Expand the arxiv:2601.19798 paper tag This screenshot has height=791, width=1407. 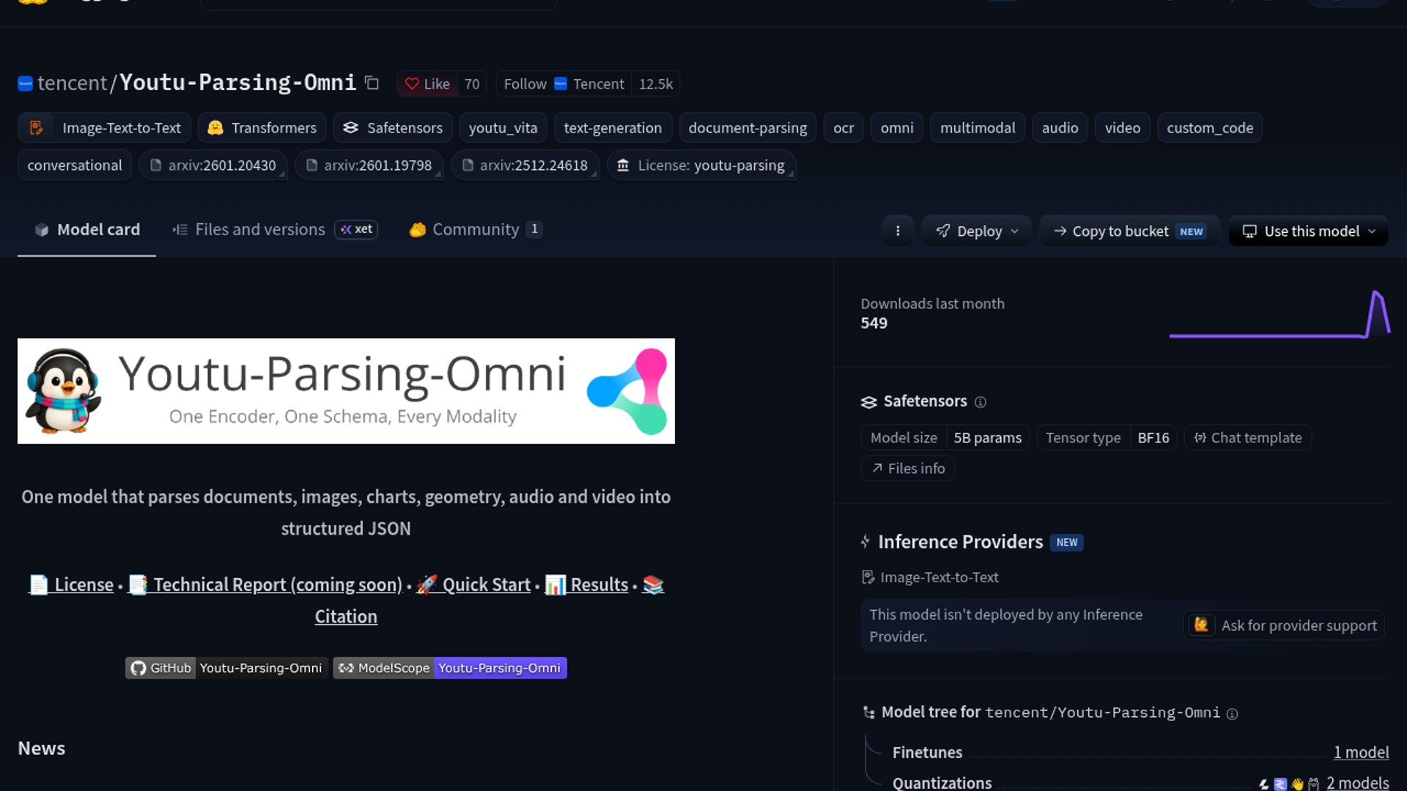(x=369, y=166)
